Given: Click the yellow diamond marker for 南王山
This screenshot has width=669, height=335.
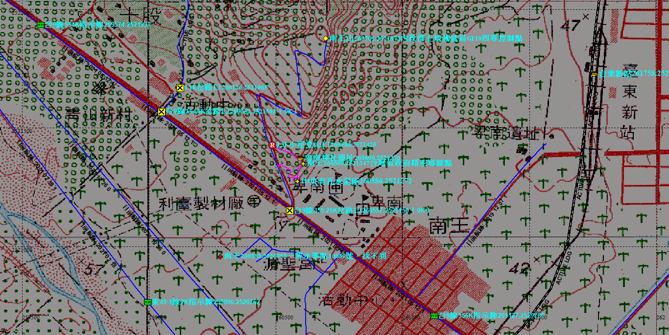Looking at the screenshot, I should click(x=325, y=38).
